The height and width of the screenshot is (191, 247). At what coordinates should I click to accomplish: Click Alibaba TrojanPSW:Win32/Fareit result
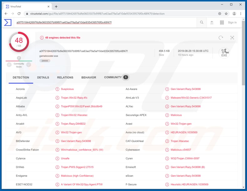[82, 106]
